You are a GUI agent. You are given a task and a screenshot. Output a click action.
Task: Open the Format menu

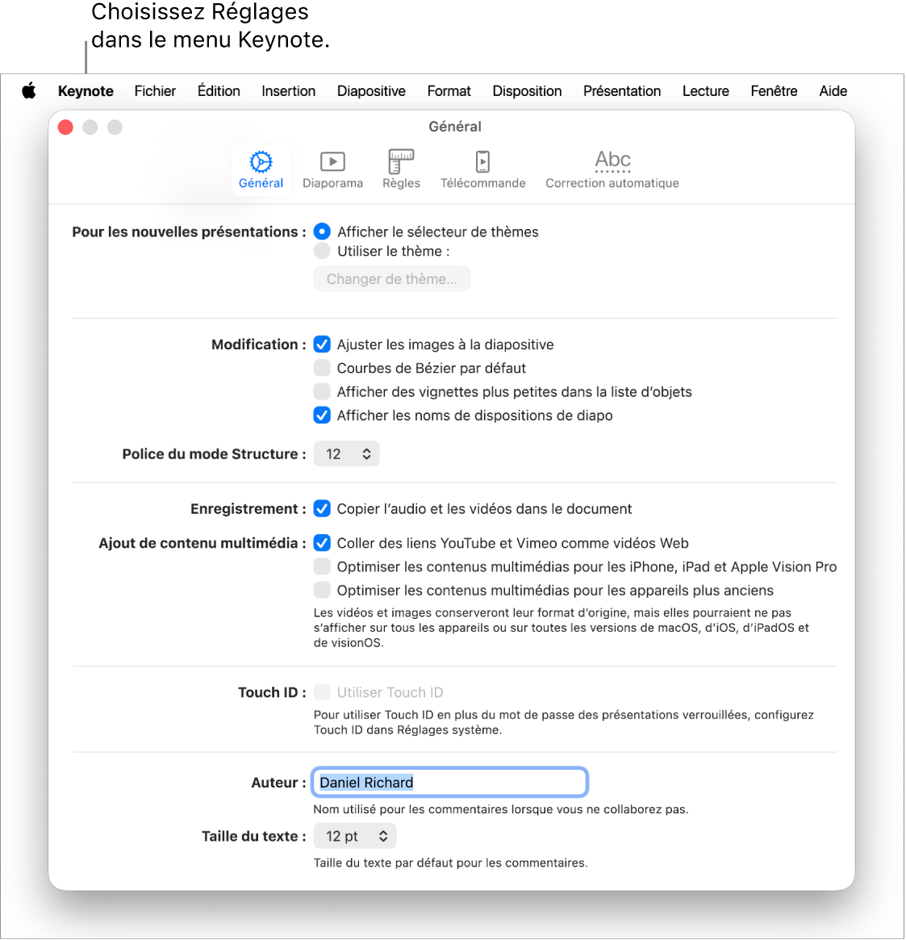449,91
